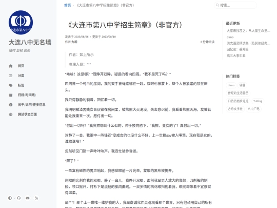Focus the 搜索 search field
The height and width of the screenshot is (208, 277).
[235, 5]
